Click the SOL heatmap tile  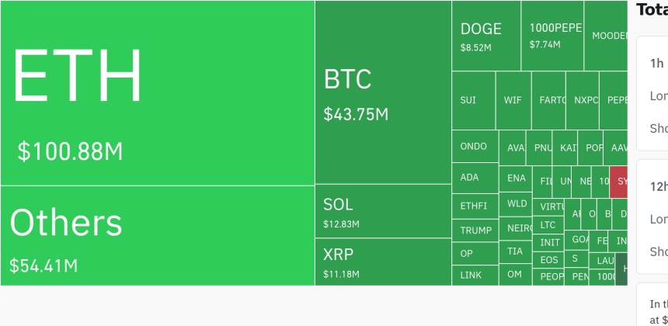(383, 211)
